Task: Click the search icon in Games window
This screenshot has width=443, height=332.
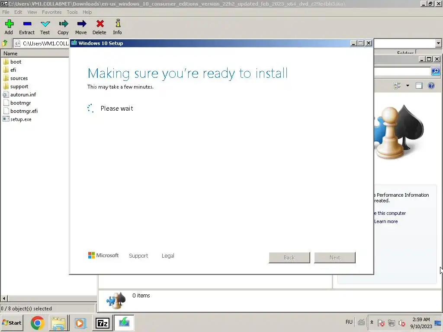Action: point(436,71)
